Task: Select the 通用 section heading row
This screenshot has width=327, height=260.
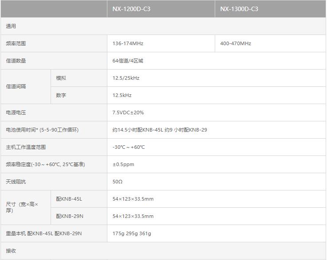Action: click(11, 26)
